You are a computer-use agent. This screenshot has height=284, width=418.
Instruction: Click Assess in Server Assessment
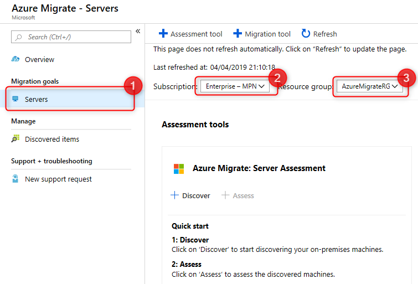[x=238, y=195]
